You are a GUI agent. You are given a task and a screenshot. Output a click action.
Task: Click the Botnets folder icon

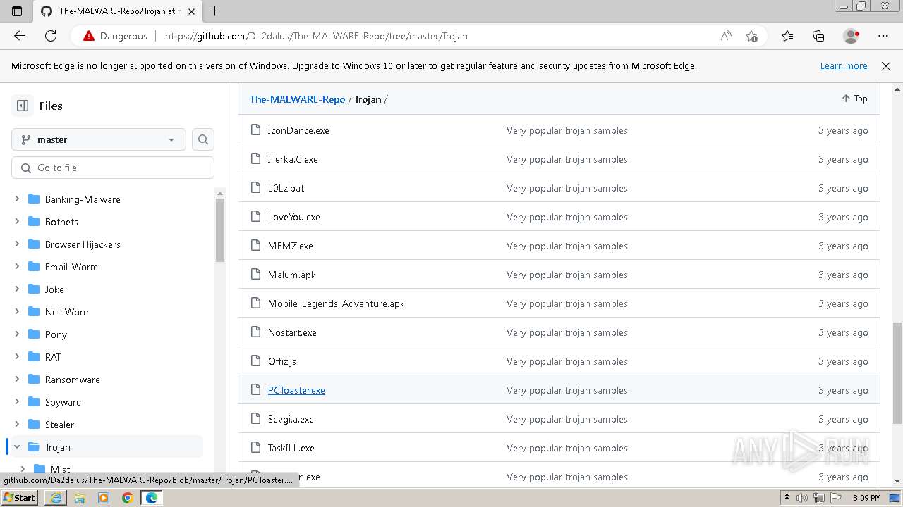coord(33,222)
